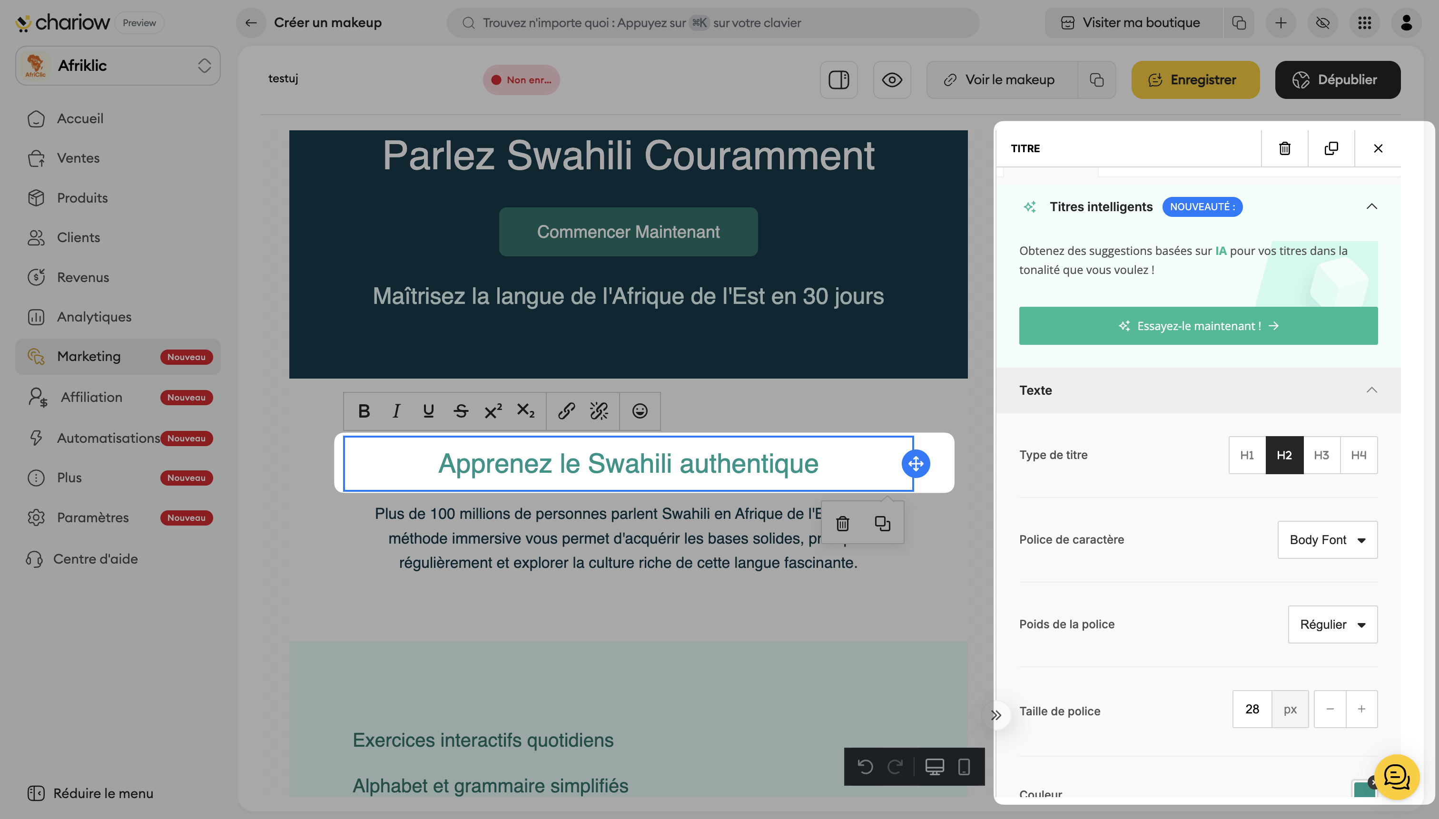This screenshot has height=819, width=1439.
Task: Click the Enregistrer button
Action: (1195, 80)
